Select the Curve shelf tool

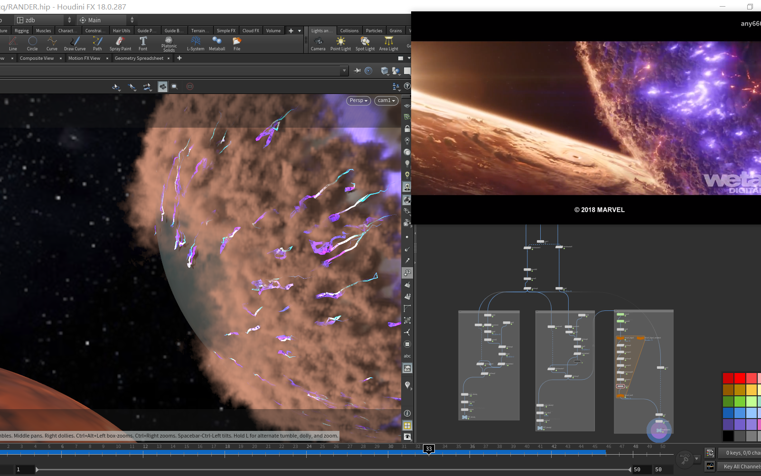click(x=52, y=44)
